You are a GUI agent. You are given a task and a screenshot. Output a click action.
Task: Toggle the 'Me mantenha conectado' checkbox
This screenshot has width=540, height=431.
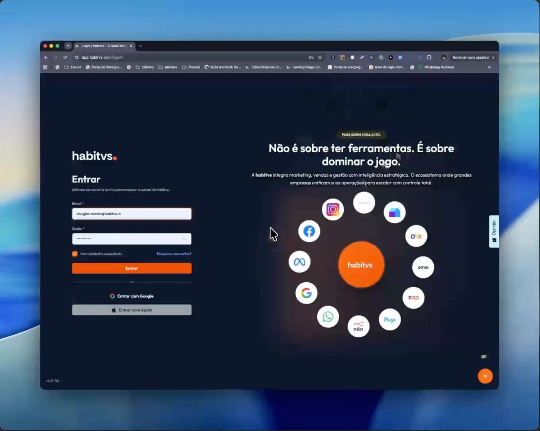pyautogui.click(x=74, y=254)
